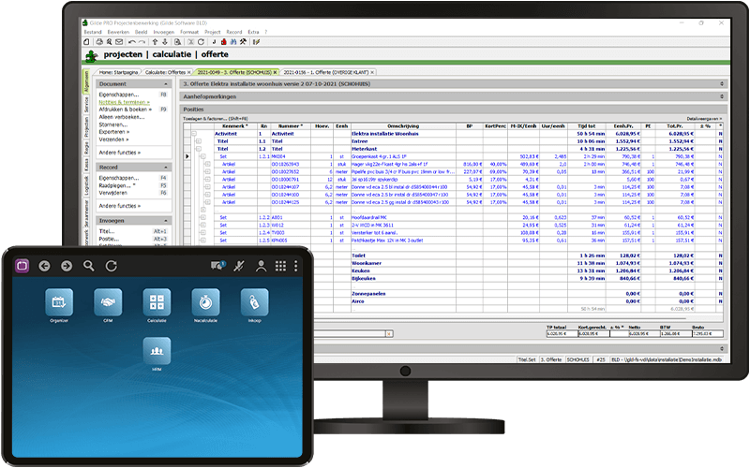750x468 pixels.
Task: Click Eigenschappen... in the Document panel
Action: pyautogui.click(x=119, y=95)
